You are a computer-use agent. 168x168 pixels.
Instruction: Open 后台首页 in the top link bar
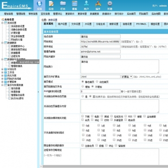pyautogui.click(x=131, y=14)
